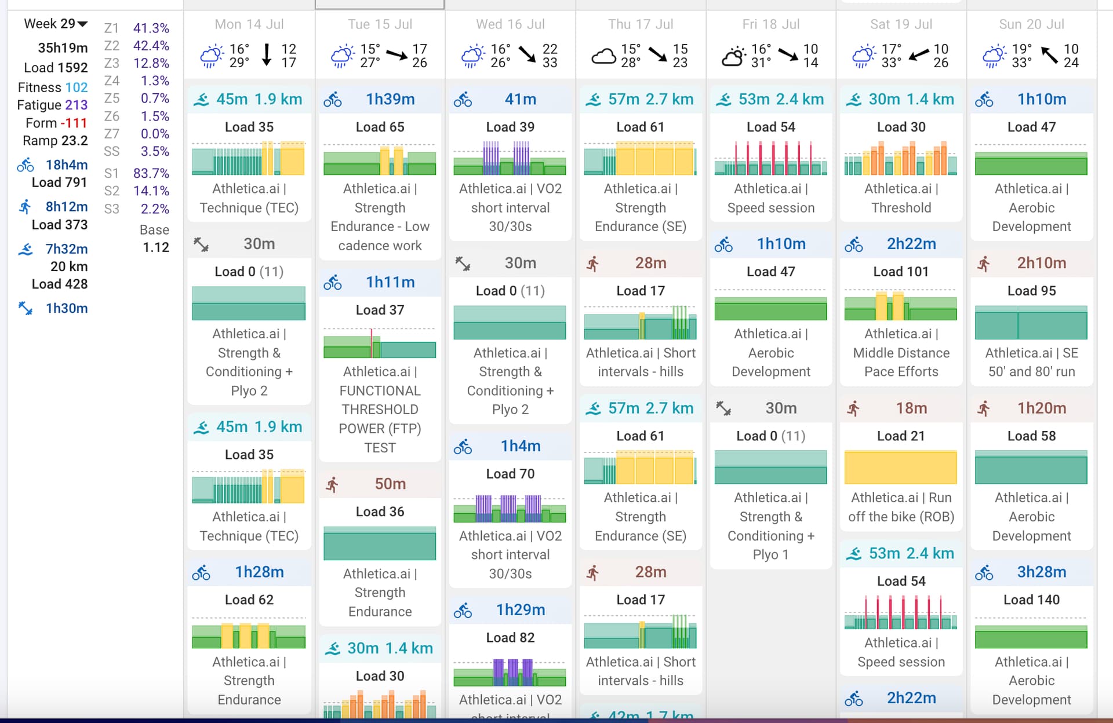Screen dimensions: 1113x723
Task: Open Monday Strength & Conditioning + Plyo 2 title
Action: pyautogui.click(x=249, y=363)
